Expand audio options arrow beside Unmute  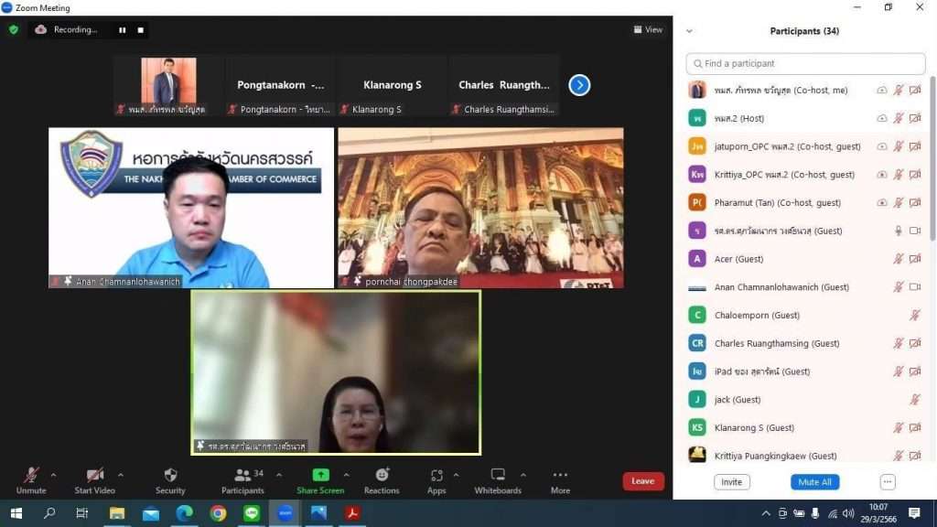click(53, 475)
